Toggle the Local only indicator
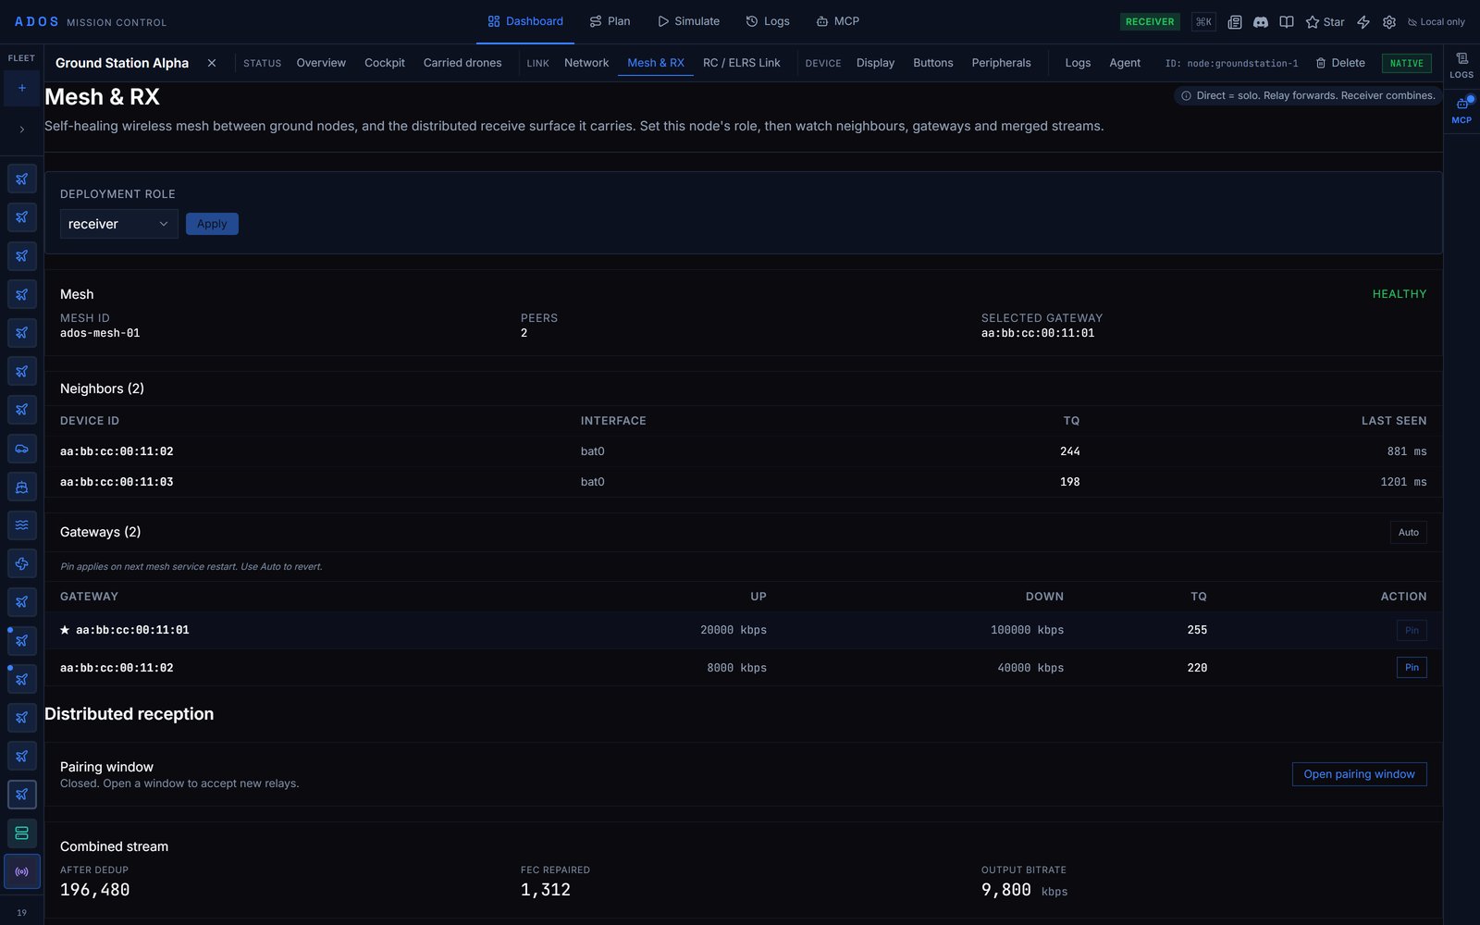The width and height of the screenshot is (1480, 925). [1436, 21]
